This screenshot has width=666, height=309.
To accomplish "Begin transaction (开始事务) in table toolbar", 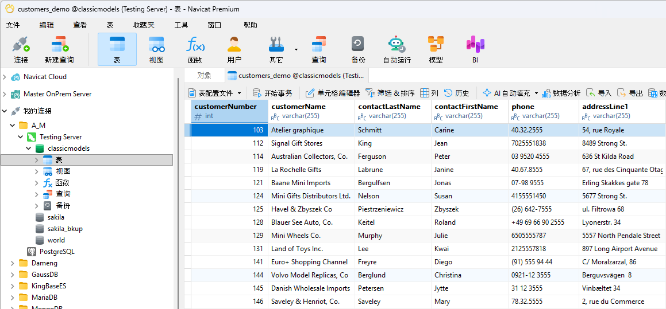I will click(272, 93).
